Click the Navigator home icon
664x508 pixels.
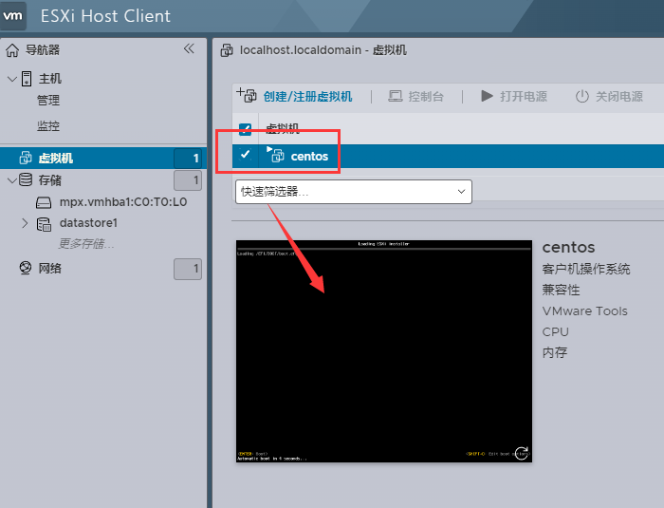(x=12, y=50)
